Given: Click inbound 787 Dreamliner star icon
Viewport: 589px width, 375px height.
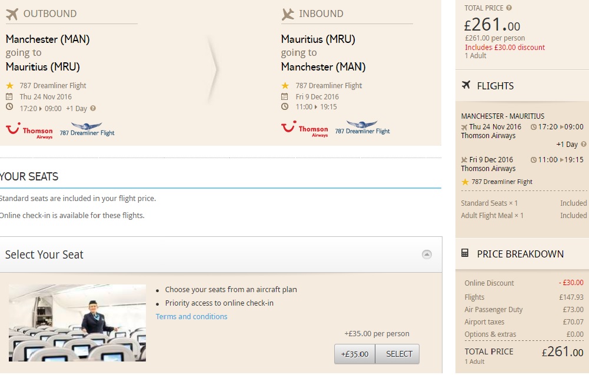Looking at the screenshot, I should coord(285,86).
